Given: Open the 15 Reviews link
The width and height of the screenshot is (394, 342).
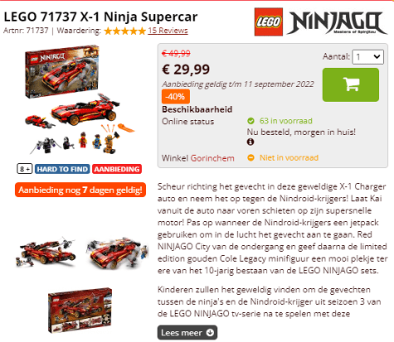Looking at the screenshot, I should (x=168, y=31).
